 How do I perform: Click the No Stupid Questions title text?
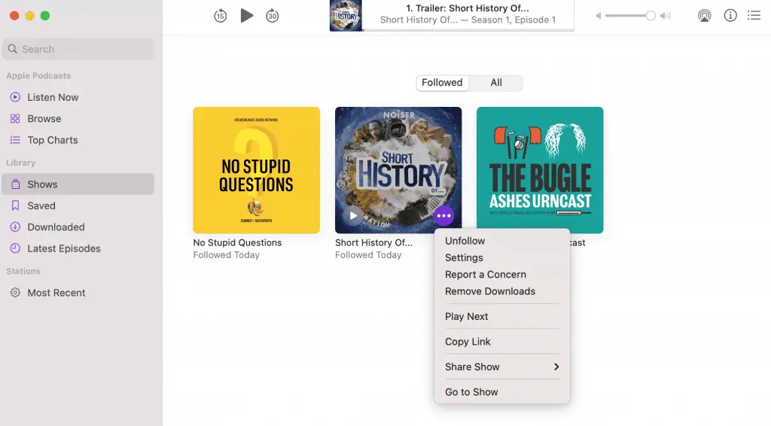coord(237,242)
